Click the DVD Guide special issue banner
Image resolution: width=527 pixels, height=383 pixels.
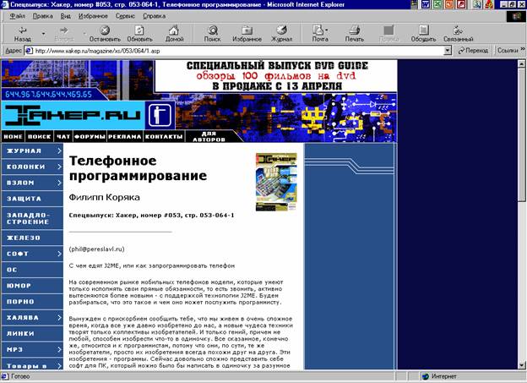click(276, 76)
